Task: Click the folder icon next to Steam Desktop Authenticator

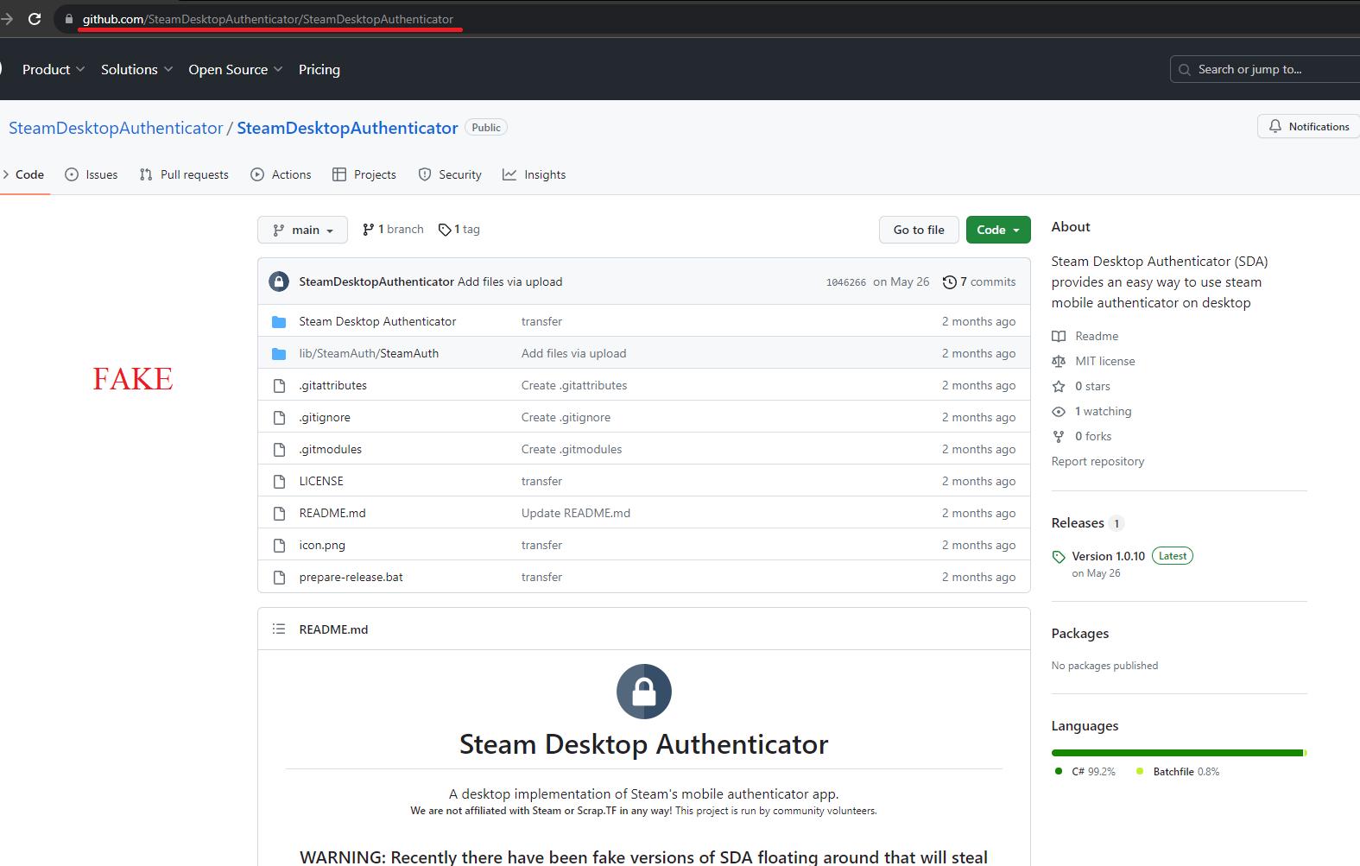Action: tap(279, 322)
